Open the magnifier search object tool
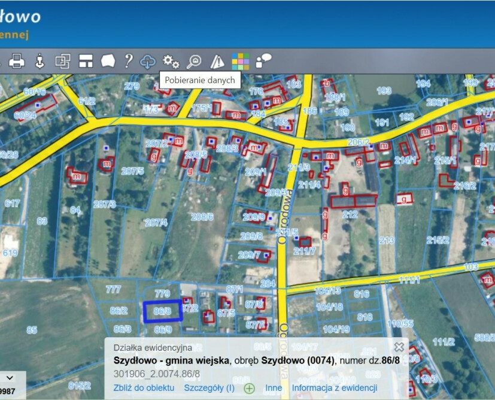495x400 pixels. [194, 62]
